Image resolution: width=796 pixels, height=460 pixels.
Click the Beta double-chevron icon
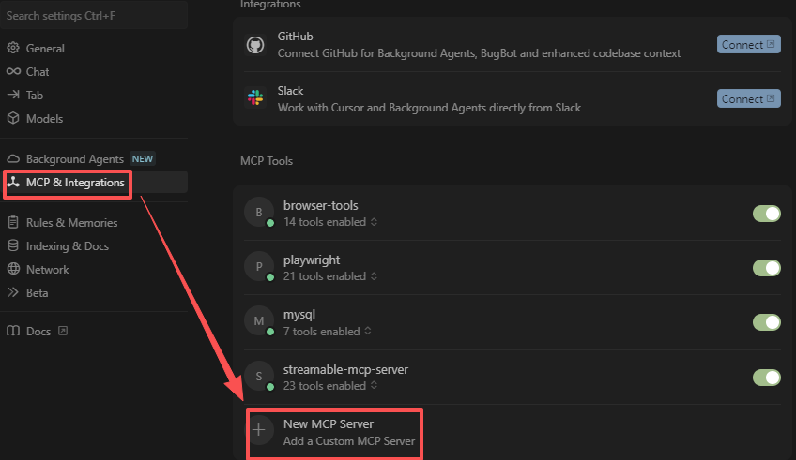13,292
